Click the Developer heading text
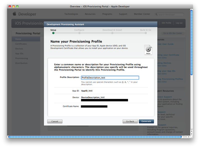 pyautogui.click(x=27, y=14)
